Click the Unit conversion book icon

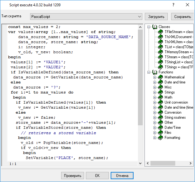(160, 102)
